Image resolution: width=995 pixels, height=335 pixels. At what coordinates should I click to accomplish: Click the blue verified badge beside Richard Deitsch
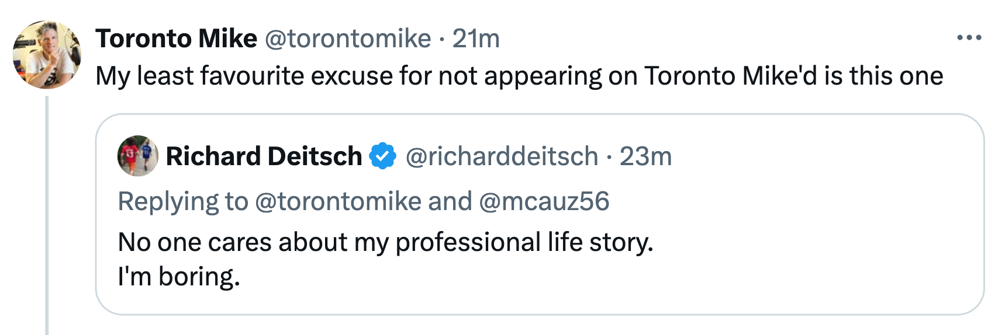[x=383, y=156]
